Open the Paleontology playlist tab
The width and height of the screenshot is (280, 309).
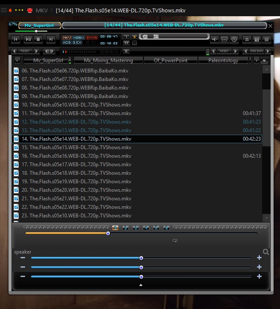pos(223,61)
